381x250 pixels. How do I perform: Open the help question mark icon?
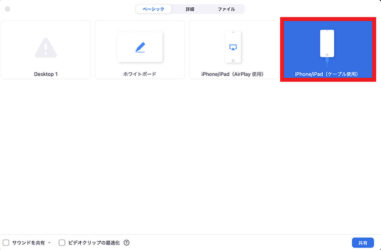point(127,243)
